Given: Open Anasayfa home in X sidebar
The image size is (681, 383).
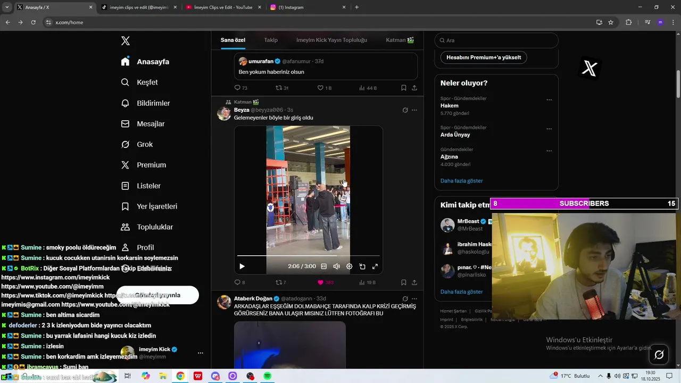Looking at the screenshot, I should [x=145, y=62].
